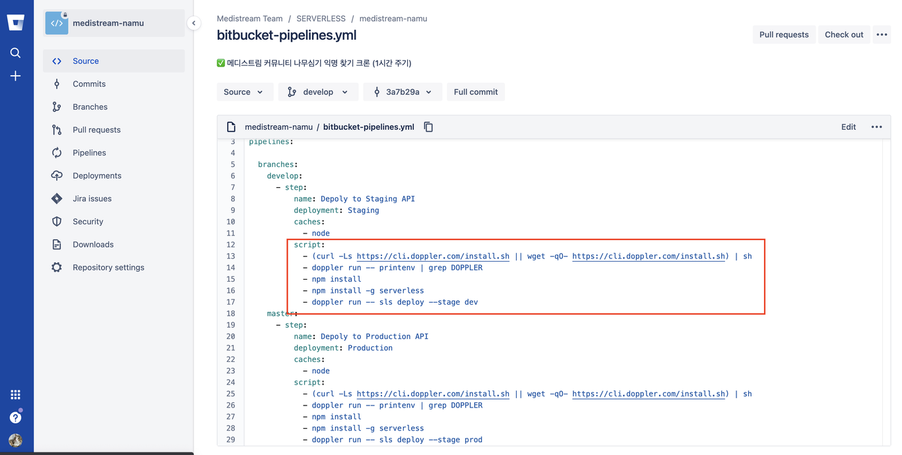Click the Pull requests header button
The height and width of the screenshot is (455, 902).
(784, 34)
